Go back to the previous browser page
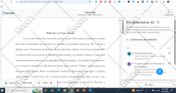Viewport: 176px width, 93px height. tap(2, 2)
